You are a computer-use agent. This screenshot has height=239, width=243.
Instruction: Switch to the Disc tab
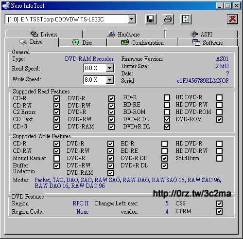pos(83,42)
